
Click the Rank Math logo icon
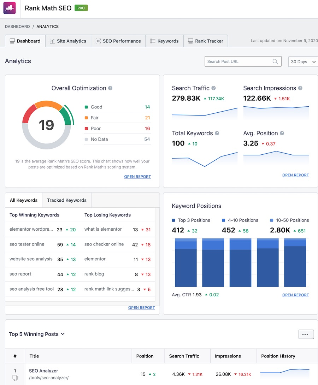pyautogui.click(x=9, y=8)
